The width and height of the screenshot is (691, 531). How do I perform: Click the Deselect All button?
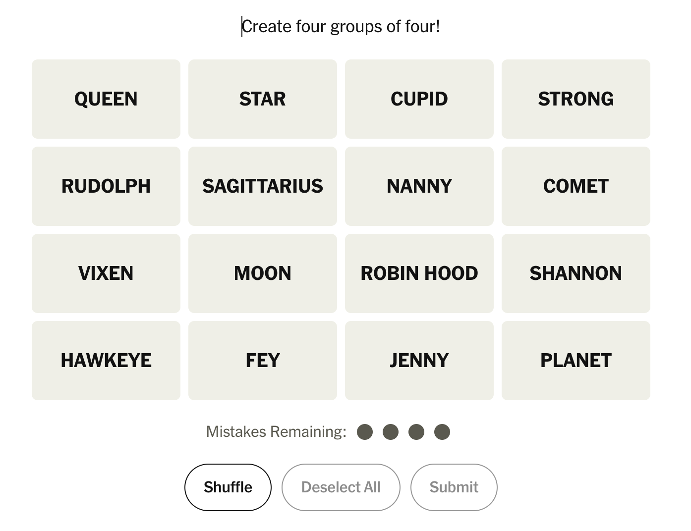341,487
